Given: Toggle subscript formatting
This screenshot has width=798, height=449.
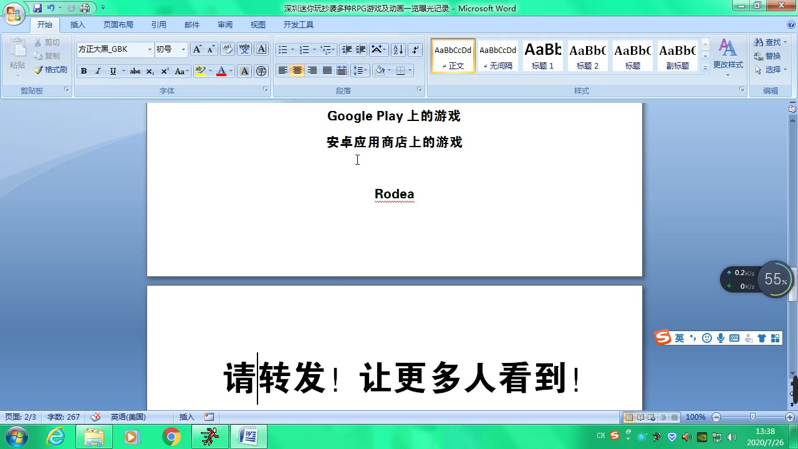Looking at the screenshot, I should 150,71.
